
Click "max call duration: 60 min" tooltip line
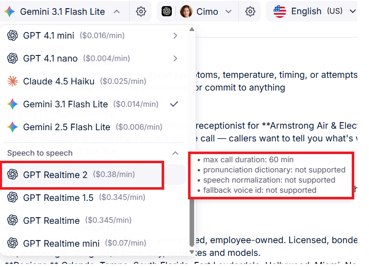[248, 160]
